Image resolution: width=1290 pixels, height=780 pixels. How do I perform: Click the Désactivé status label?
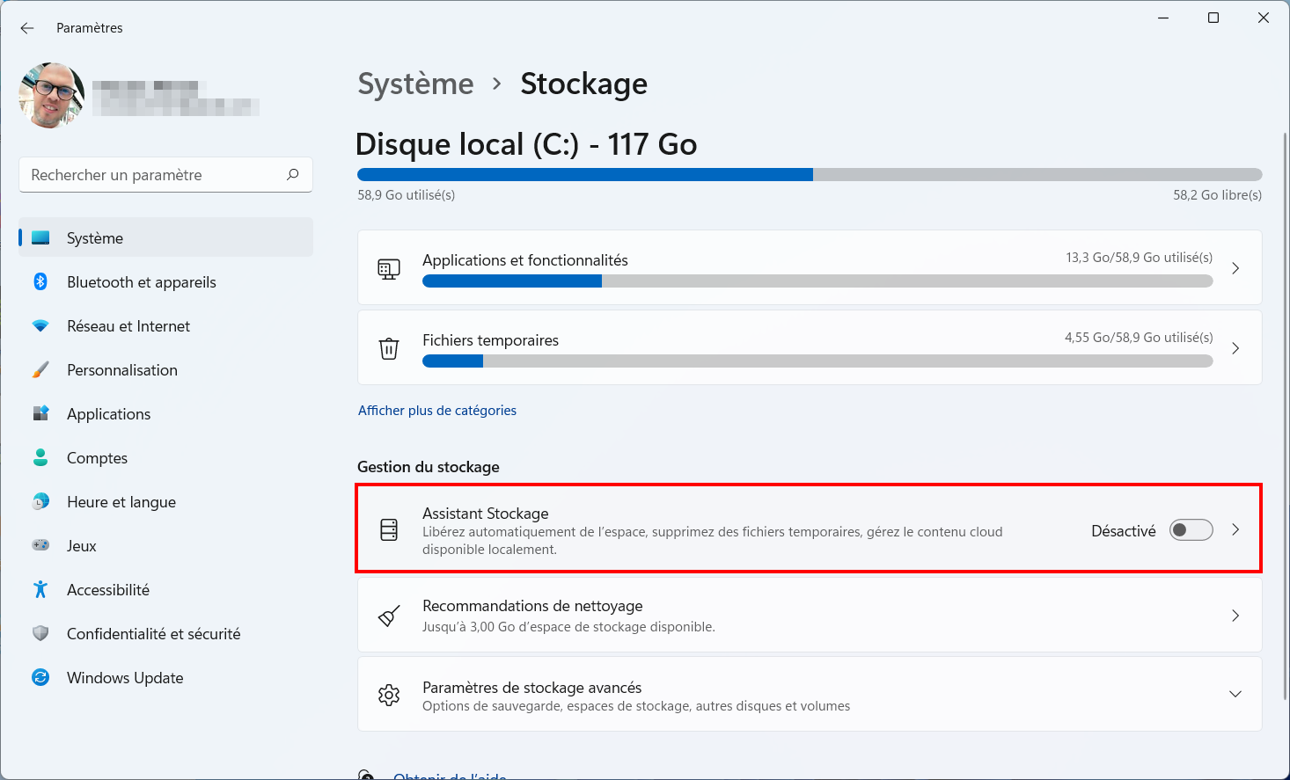click(x=1124, y=531)
